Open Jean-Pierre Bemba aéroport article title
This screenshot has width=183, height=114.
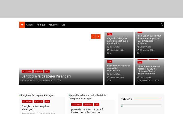click(87, 111)
